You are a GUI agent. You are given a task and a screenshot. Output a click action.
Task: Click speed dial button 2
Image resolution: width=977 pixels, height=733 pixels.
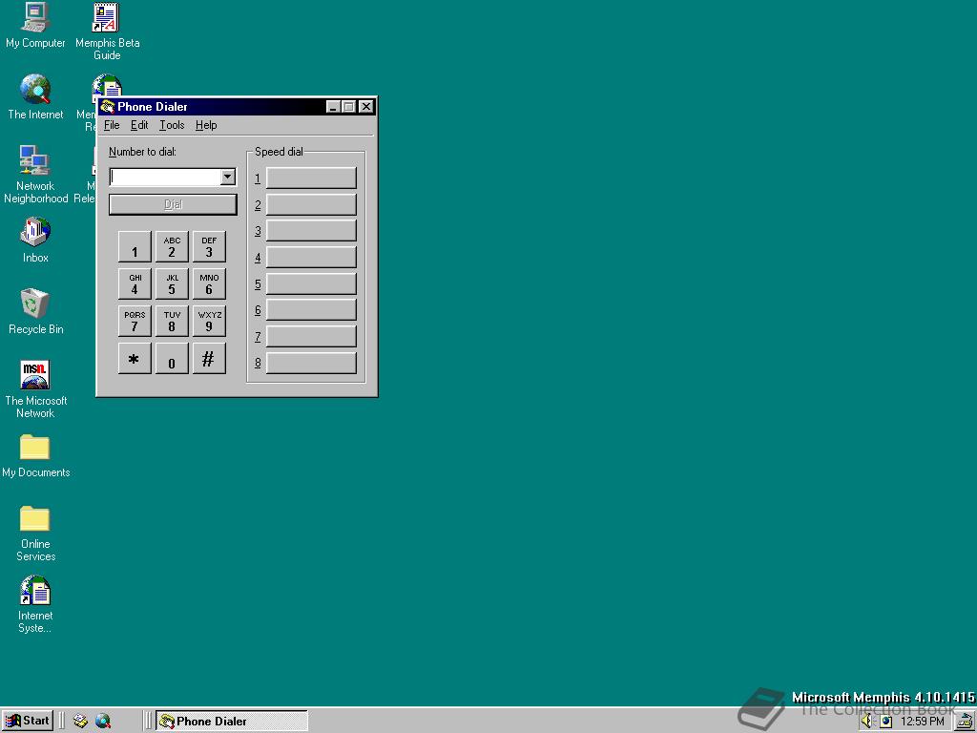[312, 204]
